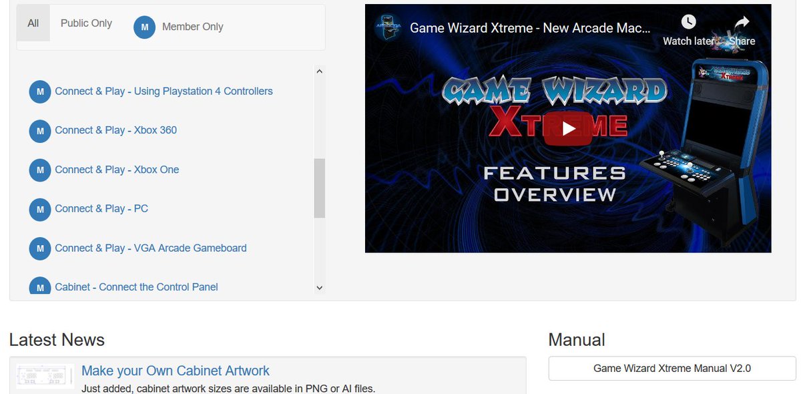
Task: Play the Game Wizard Xtreme video
Action: (x=568, y=128)
